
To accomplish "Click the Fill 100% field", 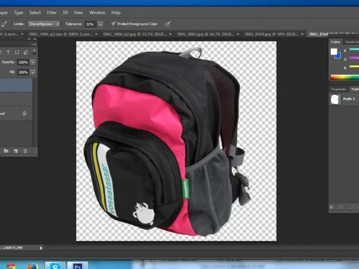I will [x=23, y=72].
